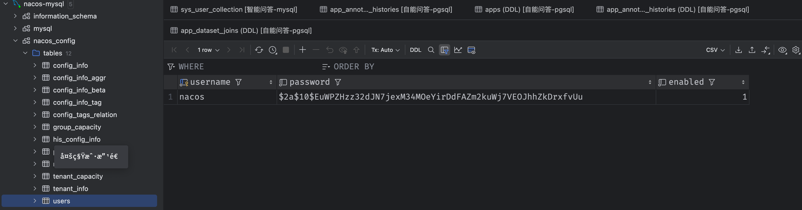Select group_capacity table
The image size is (802, 210).
[x=77, y=127]
